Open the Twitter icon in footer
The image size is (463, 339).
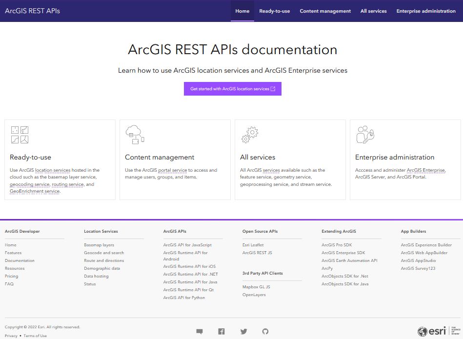(x=243, y=332)
